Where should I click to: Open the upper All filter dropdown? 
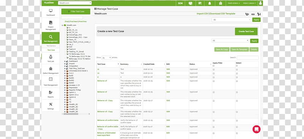click(x=231, y=20)
